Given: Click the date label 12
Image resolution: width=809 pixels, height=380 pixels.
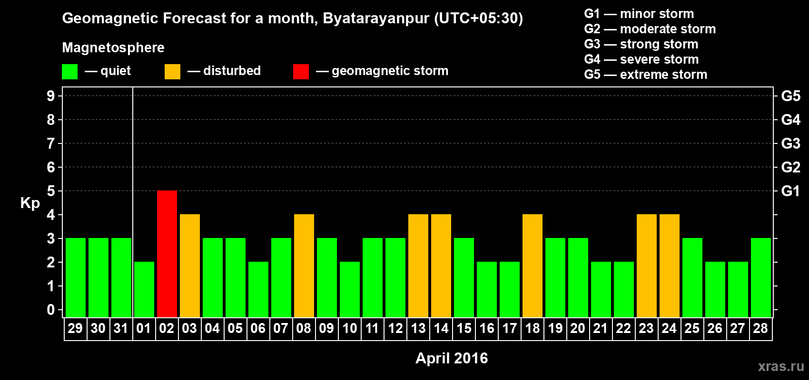Looking at the screenshot, I should point(395,329).
